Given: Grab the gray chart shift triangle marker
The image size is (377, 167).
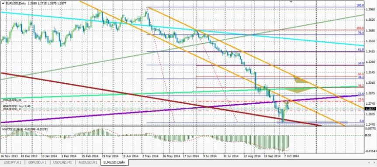Looking at the screenshot, I should point(291,1).
